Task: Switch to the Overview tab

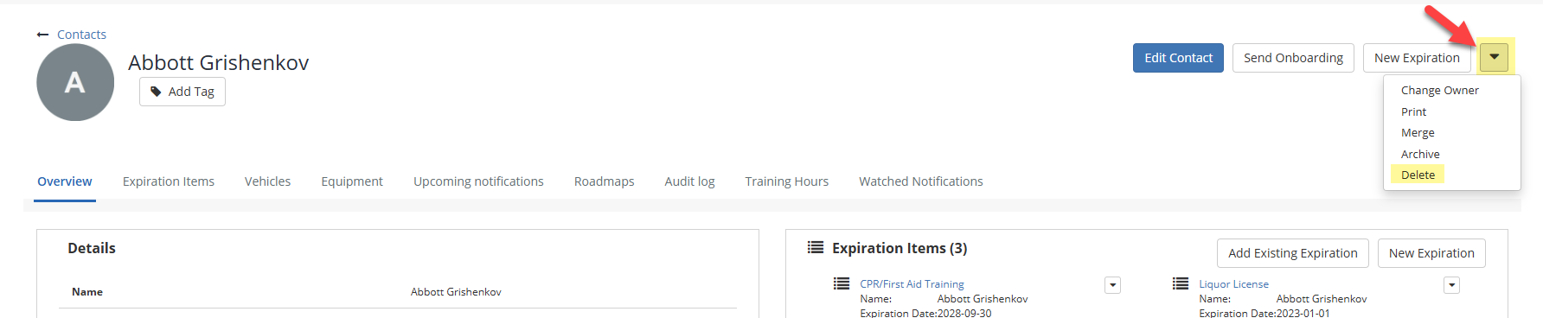Action: pos(65,181)
